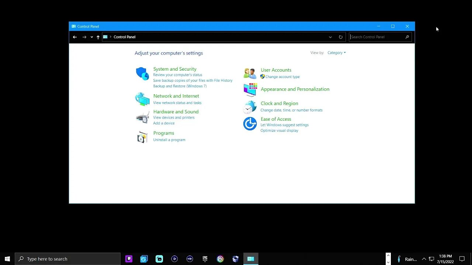Launch Twitch from the taskbar
472x265 pixels.
[x=129, y=259]
